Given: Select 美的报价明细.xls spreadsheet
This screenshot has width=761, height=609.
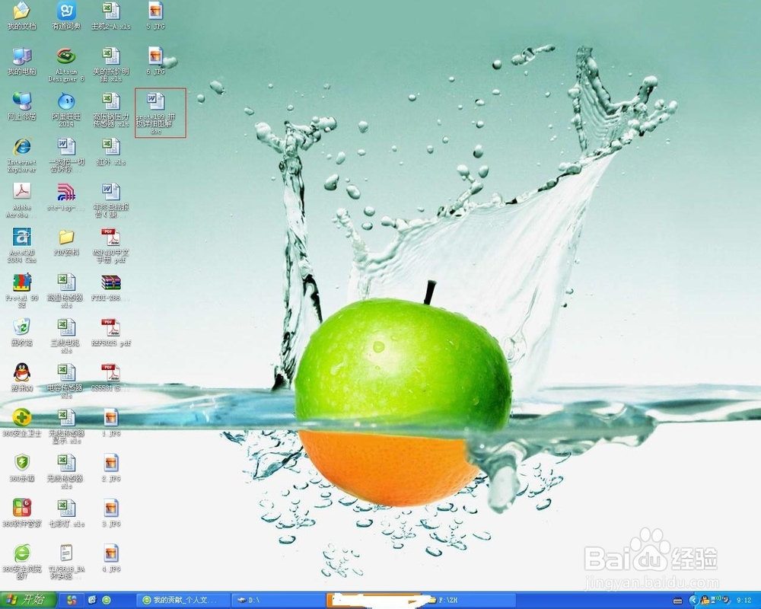Looking at the screenshot, I should click(x=111, y=65).
